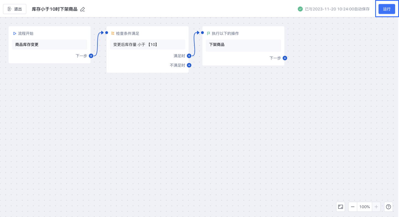Click plus icon next to 满足时

[x=189, y=56]
